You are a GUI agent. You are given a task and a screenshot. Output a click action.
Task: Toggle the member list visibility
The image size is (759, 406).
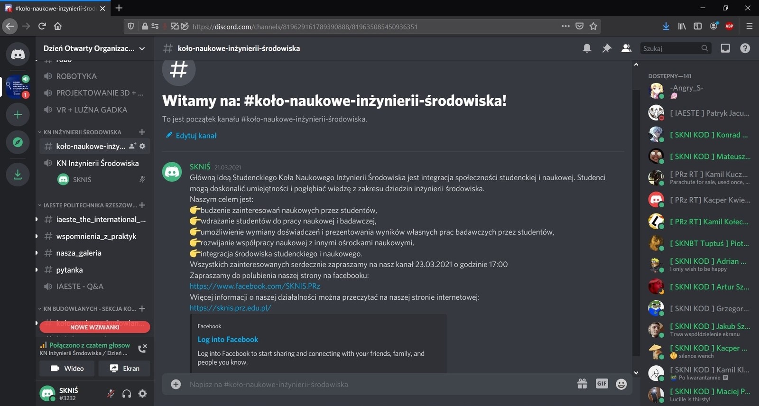626,48
